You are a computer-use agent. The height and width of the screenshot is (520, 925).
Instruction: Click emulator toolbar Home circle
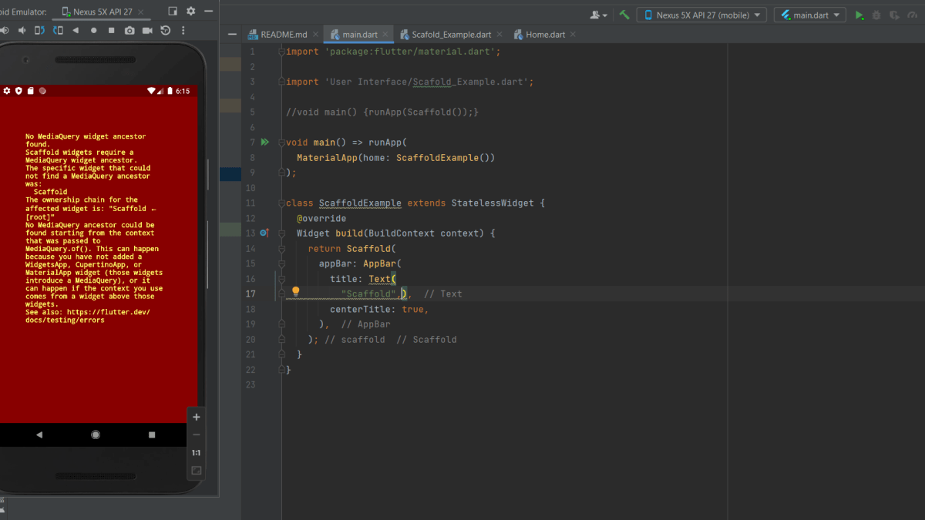pos(93,30)
